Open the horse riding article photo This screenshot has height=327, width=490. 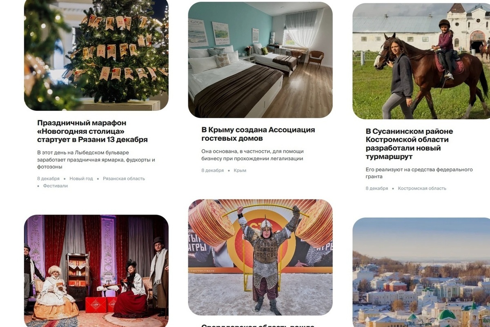coord(421,61)
